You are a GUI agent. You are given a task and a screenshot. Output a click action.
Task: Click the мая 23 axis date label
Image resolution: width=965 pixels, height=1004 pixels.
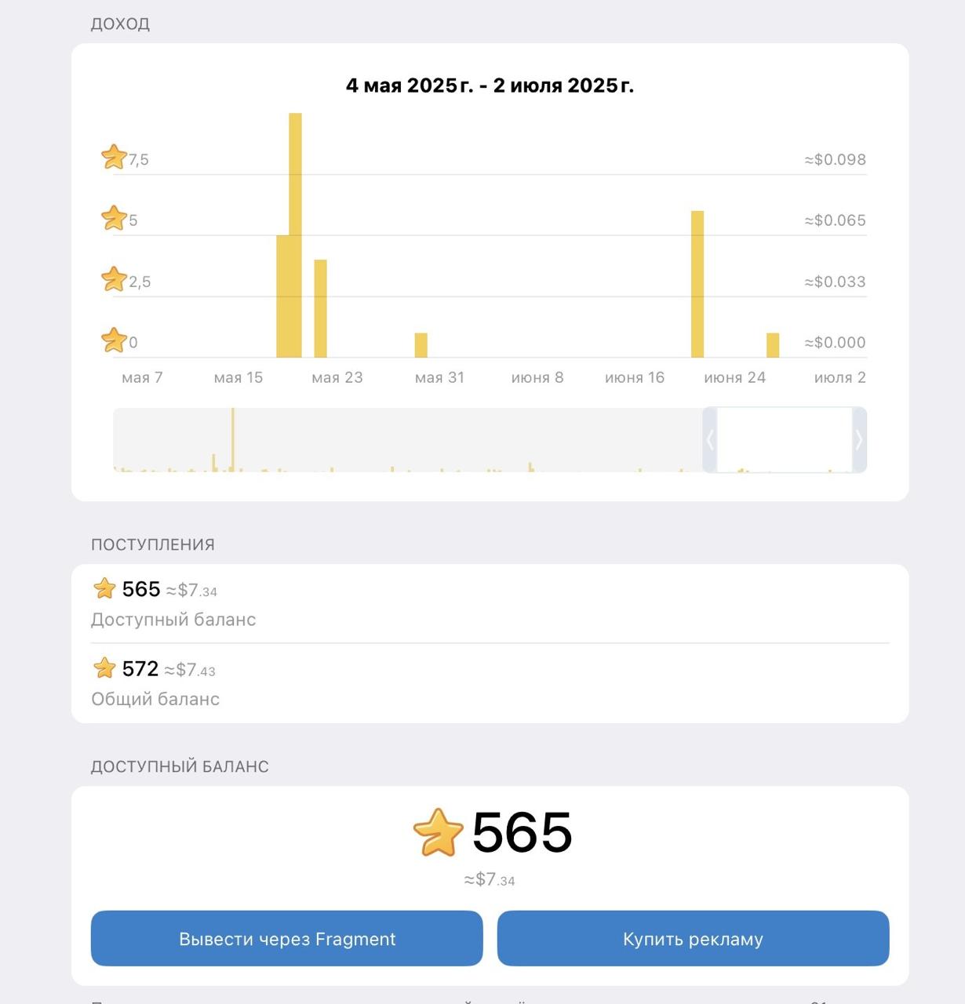pyautogui.click(x=337, y=378)
